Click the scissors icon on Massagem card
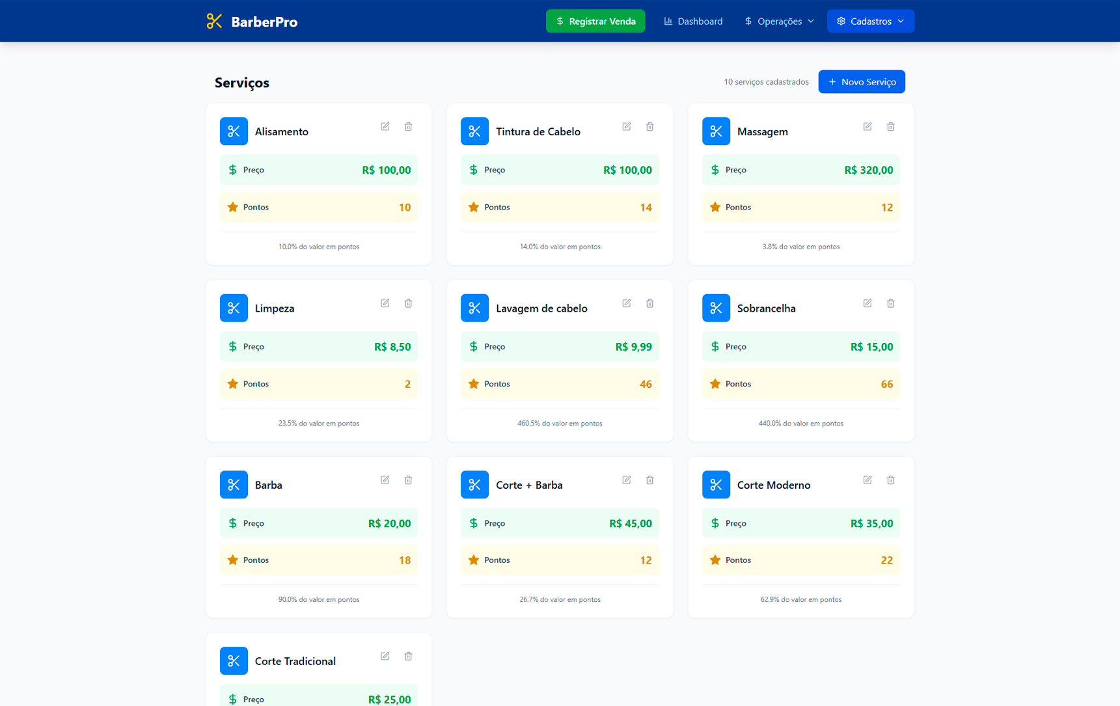 (x=716, y=131)
